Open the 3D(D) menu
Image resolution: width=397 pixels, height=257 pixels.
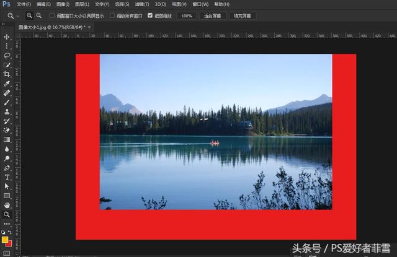pos(160,4)
